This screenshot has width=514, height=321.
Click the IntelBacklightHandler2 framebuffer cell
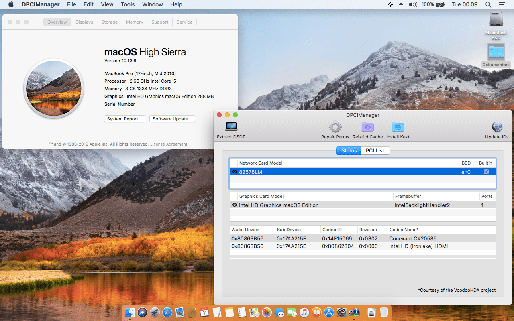tap(422, 205)
